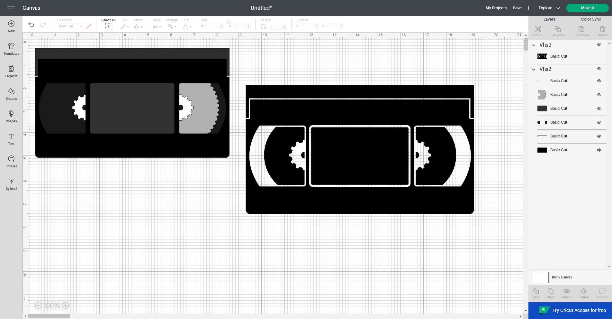Click the Make It button
Screen dimensions: 612x319
tap(587, 8)
